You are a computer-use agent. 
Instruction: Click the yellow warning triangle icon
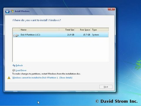(9, 78)
